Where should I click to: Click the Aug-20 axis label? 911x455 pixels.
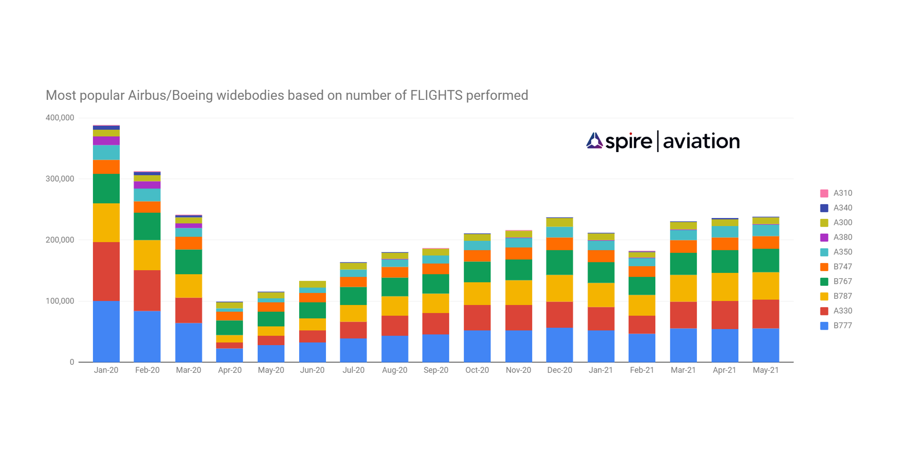[395, 371]
